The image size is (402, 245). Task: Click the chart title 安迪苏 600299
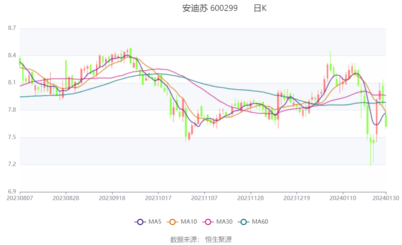[x=210, y=8]
